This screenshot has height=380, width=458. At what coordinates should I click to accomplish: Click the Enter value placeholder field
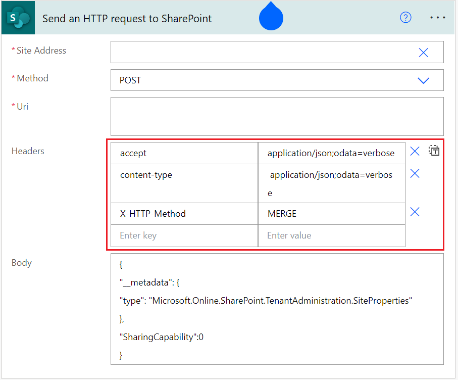(x=332, y=235)
